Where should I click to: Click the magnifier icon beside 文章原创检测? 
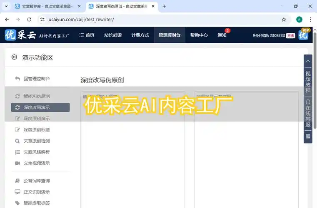pyautogui.click(x=17, y=141)
